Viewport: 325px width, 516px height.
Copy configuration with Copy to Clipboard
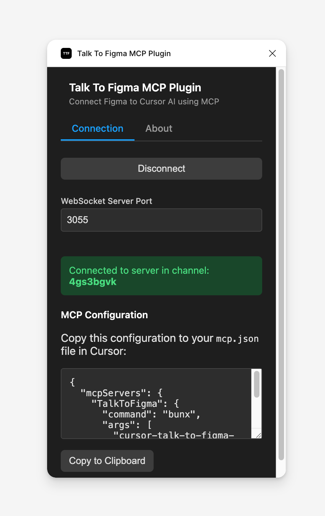tap(107, 461)
